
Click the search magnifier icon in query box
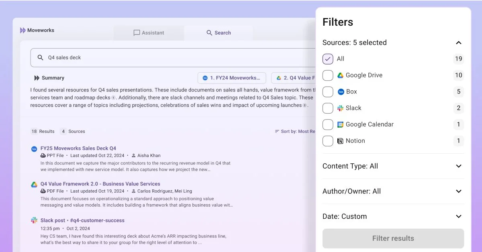point(40,58)
